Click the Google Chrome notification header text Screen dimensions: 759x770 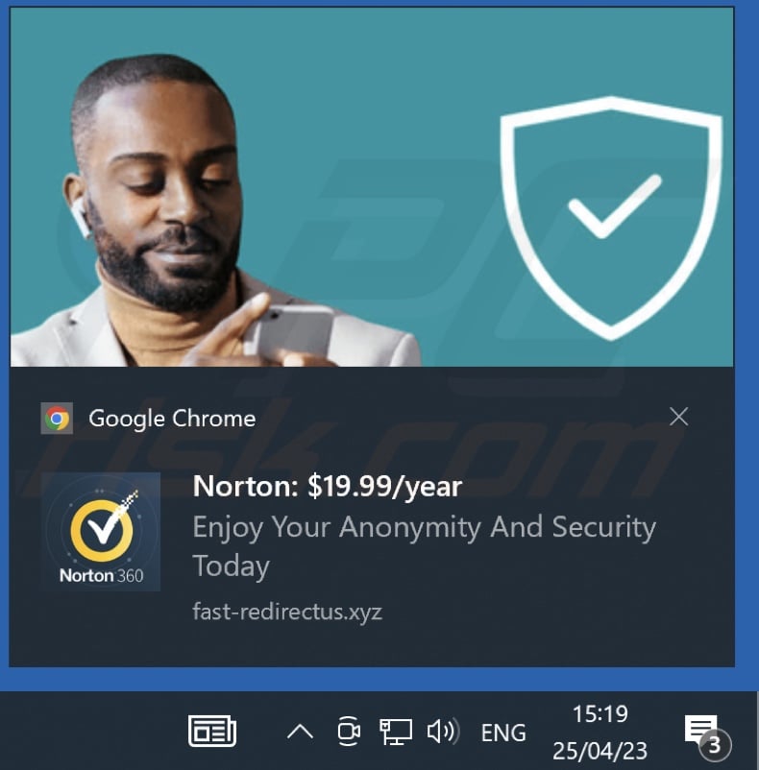[x=172, y=419]
